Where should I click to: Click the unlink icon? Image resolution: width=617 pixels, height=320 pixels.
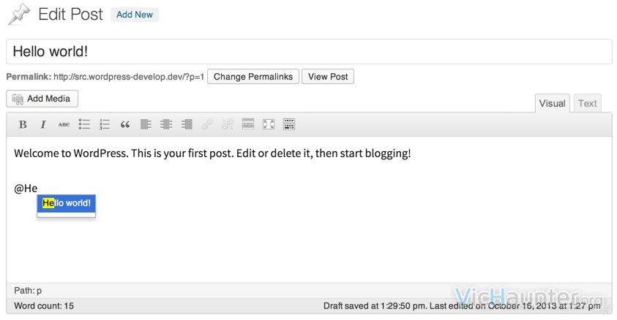228,124
